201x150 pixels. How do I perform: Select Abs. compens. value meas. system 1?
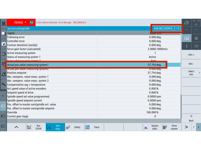pos(94,77)
